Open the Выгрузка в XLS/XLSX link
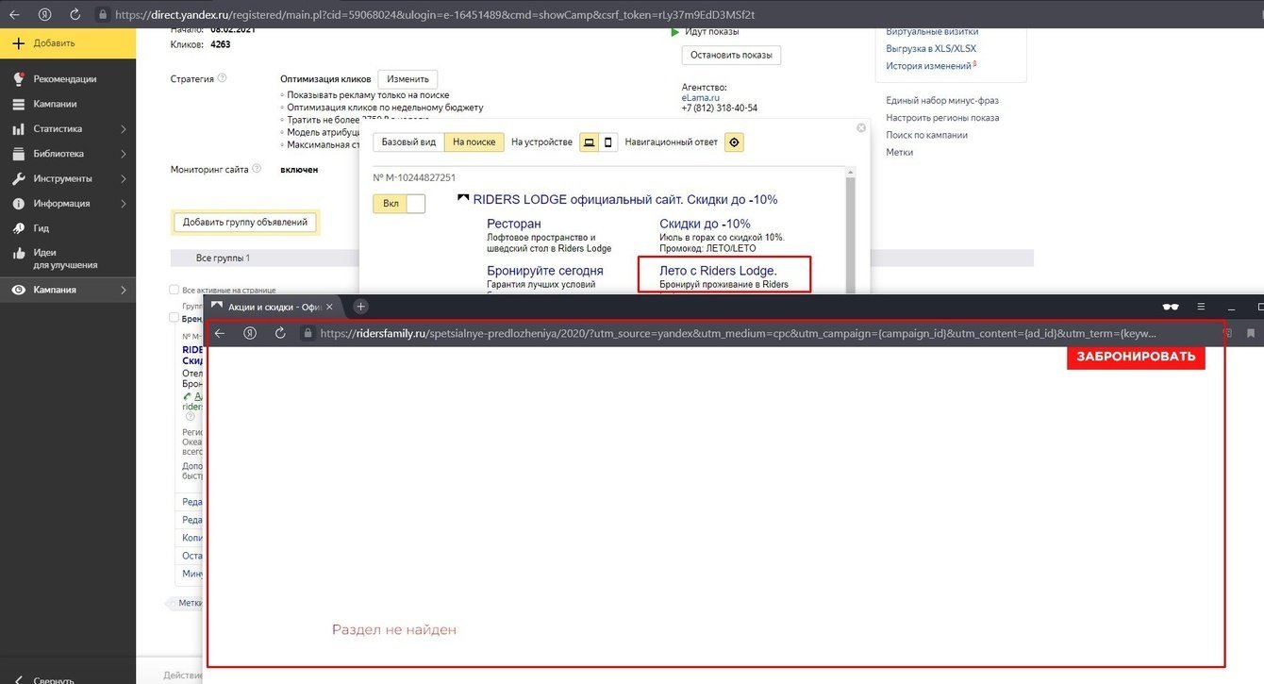Image resolution: width=1264 pixels, height=684 pixels. pos(931,48)
